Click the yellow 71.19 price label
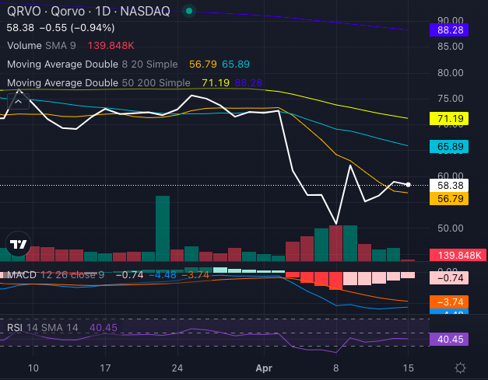Image resolution: width=488 pixels, height=380 pixels. (448, 119)
